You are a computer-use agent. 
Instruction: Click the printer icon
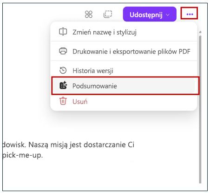[63, 51]
